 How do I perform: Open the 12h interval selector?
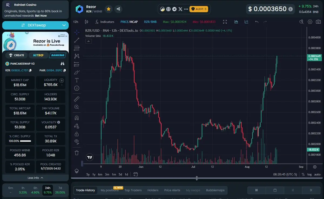tap(76, 22)
